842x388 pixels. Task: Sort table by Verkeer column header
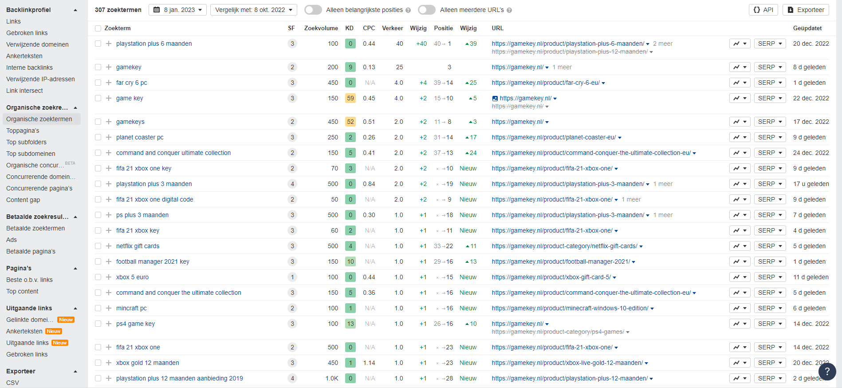coord(393,28)
